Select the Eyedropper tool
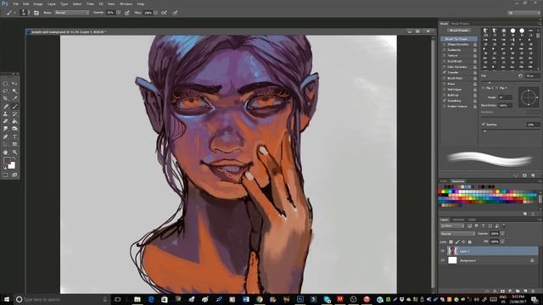Screen dimensions: 543x305 tap(14, 98)
